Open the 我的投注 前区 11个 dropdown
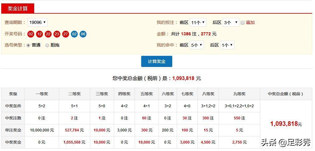 click(198, 22)
